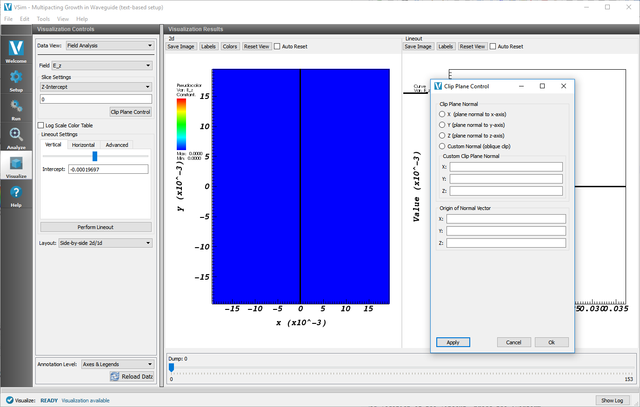Switch to the Run section icon

(x=16, y=106)
